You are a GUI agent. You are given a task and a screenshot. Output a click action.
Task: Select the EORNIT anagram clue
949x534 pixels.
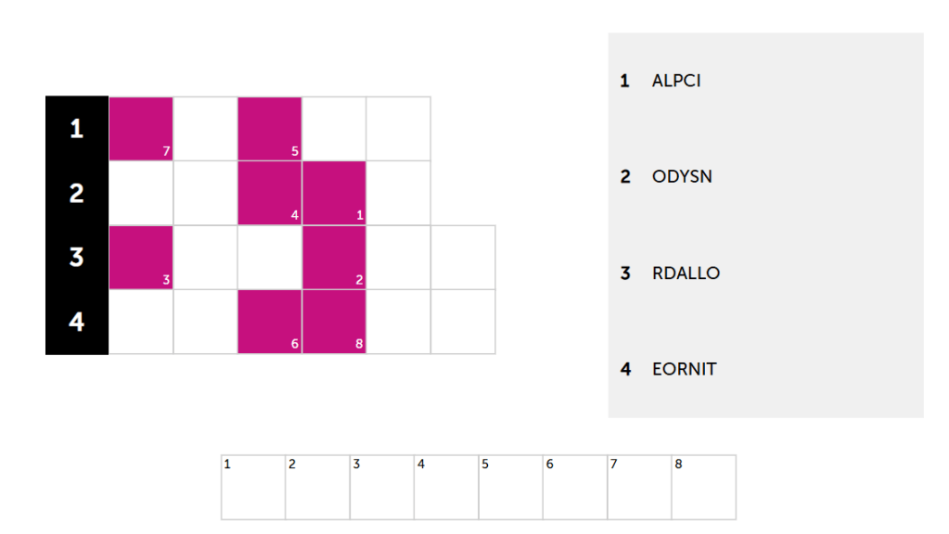pyautogui.click(x=684, y=369)
